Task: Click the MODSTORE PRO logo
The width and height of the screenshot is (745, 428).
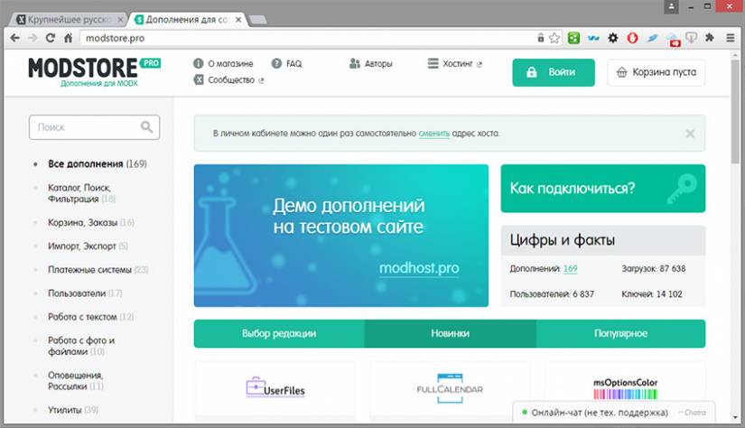Action: tap(94, 71)
